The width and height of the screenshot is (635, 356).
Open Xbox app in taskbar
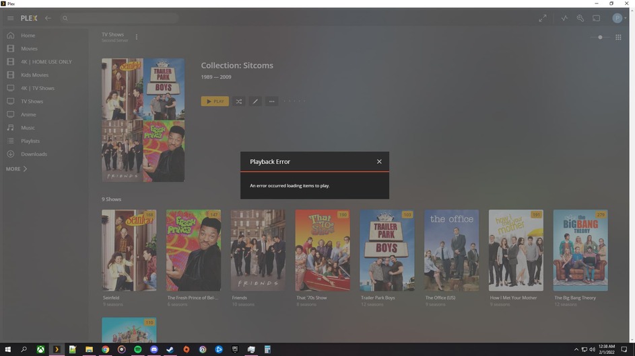[40, 349]
